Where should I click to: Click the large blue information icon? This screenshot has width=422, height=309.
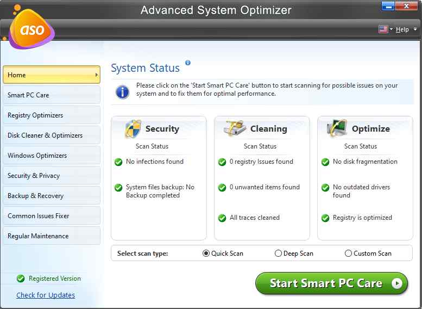point(122,92)
